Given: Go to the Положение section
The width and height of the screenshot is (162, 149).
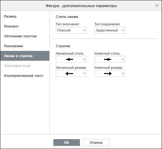Looking at the screenshot, I should click(x=25, y=46).
